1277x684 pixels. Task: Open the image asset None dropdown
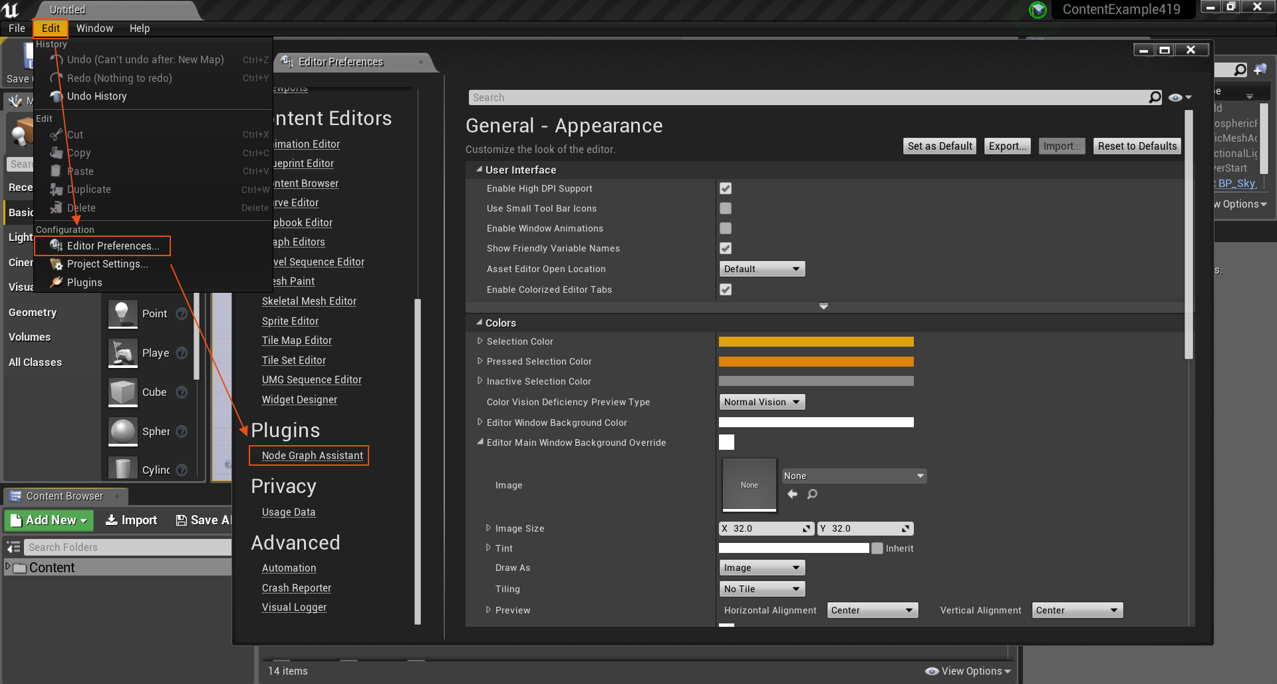[854, 476]
